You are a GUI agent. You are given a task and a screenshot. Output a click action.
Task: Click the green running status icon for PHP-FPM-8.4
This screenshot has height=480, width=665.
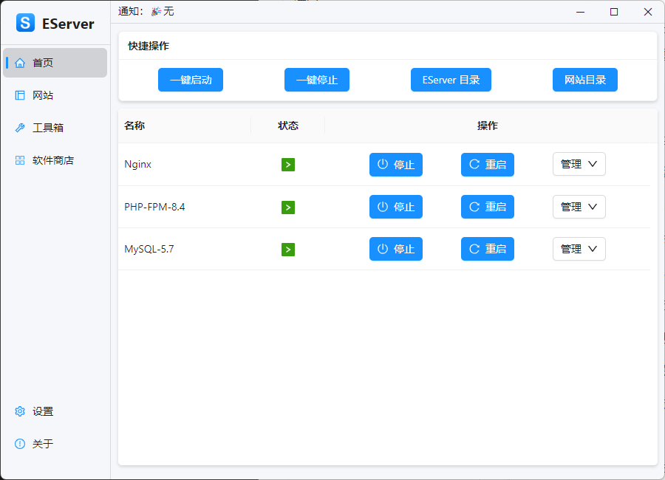[x=288, y=208]
